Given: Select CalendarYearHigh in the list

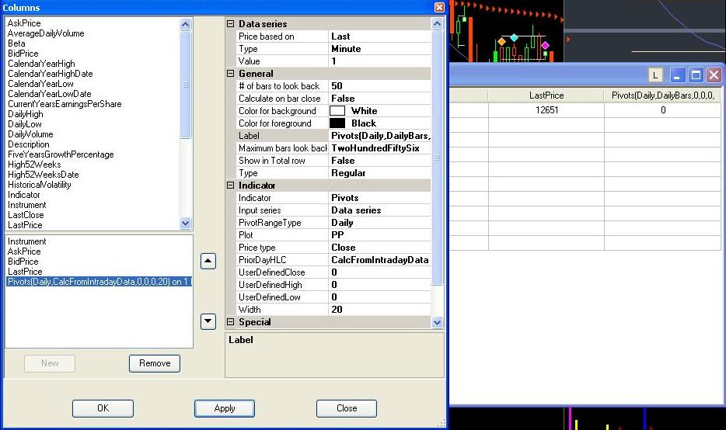Looking at the screenshot, I should (x=41, y=64).
